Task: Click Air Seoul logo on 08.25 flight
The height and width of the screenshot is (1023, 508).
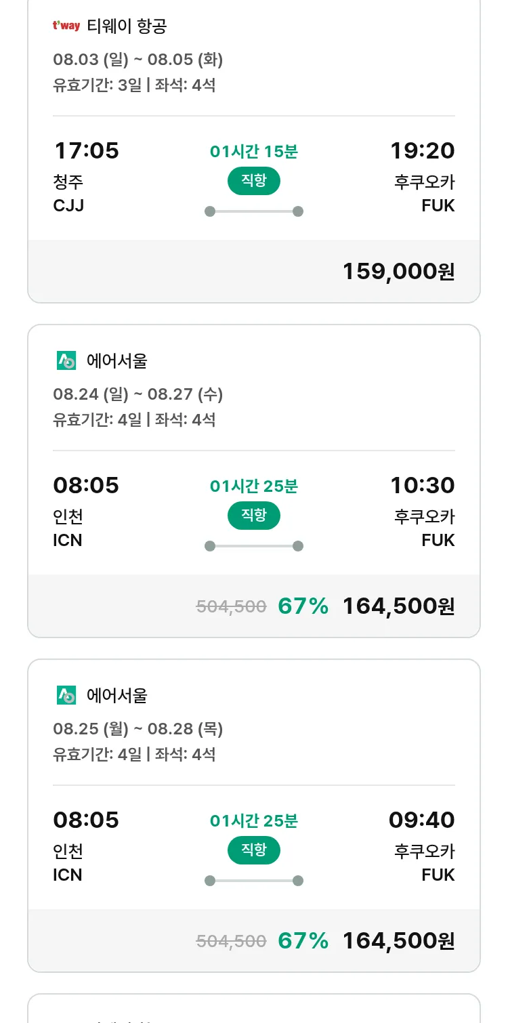Action: coord(66,695)
